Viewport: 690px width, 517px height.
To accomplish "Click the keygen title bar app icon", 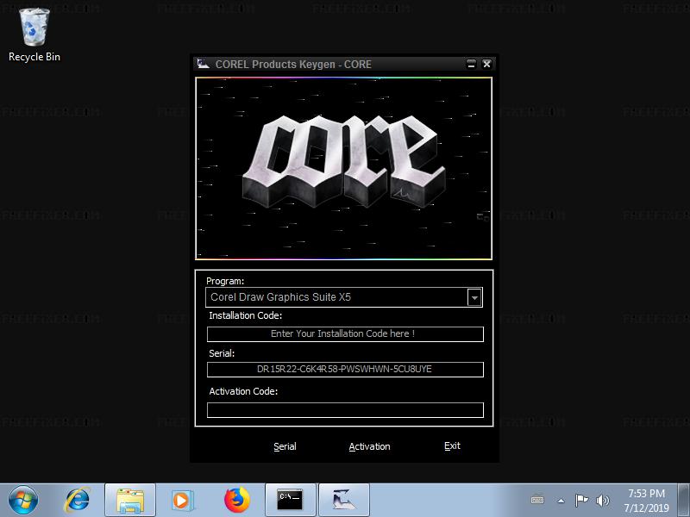I will 203,64.
